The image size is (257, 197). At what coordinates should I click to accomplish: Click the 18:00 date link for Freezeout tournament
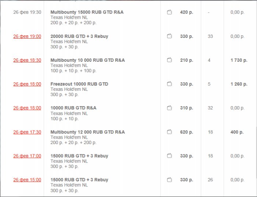27,84
